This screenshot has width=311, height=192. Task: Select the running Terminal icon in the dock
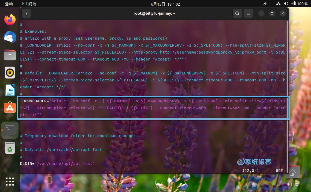pos(10,130)
